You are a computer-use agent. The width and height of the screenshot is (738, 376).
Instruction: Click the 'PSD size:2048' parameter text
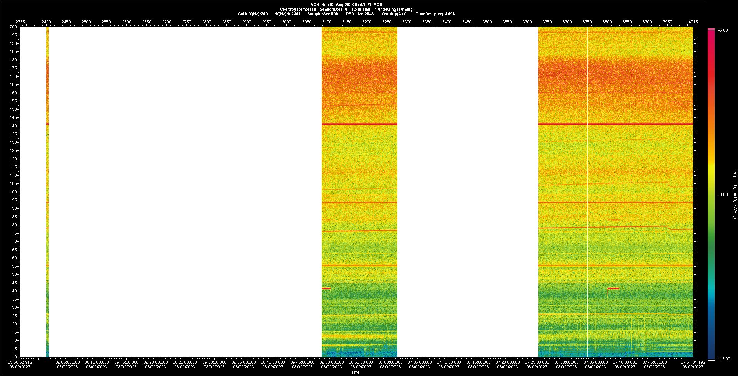360,14
